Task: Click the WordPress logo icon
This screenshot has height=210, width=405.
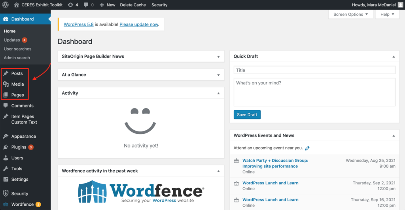Action: (x=6, y=5)
